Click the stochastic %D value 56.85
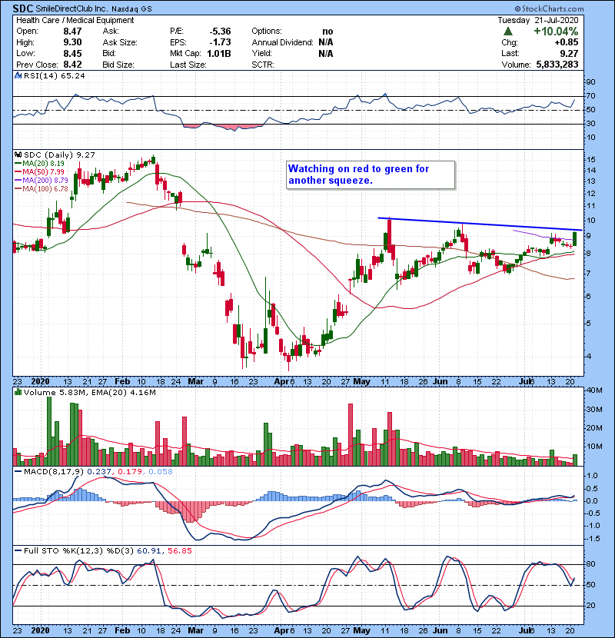This screenshot has height=638, width=615. (x=179, y=550)
